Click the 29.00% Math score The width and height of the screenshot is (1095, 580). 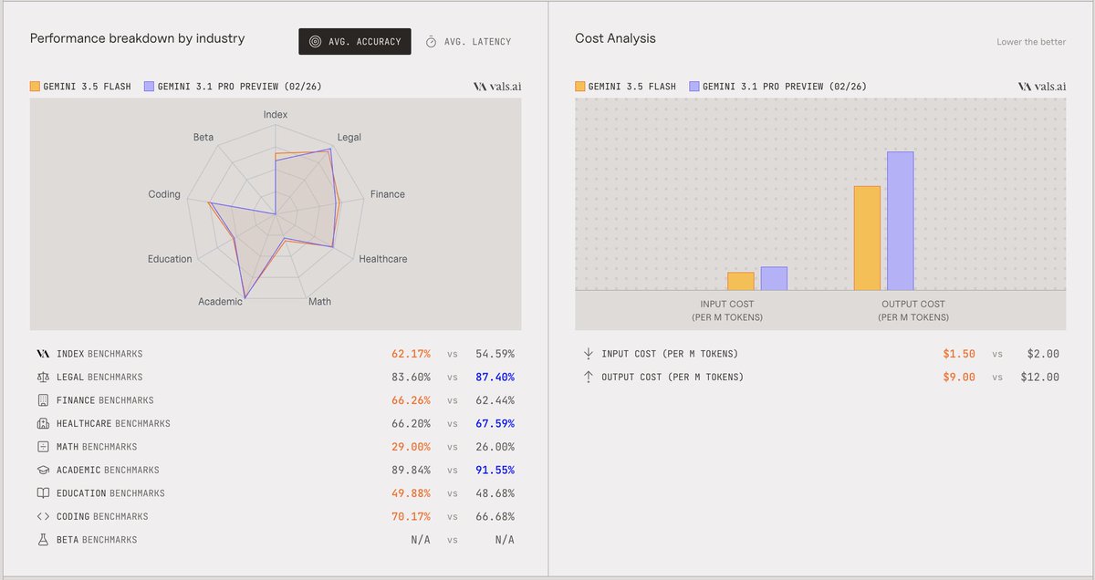(412, 447)
